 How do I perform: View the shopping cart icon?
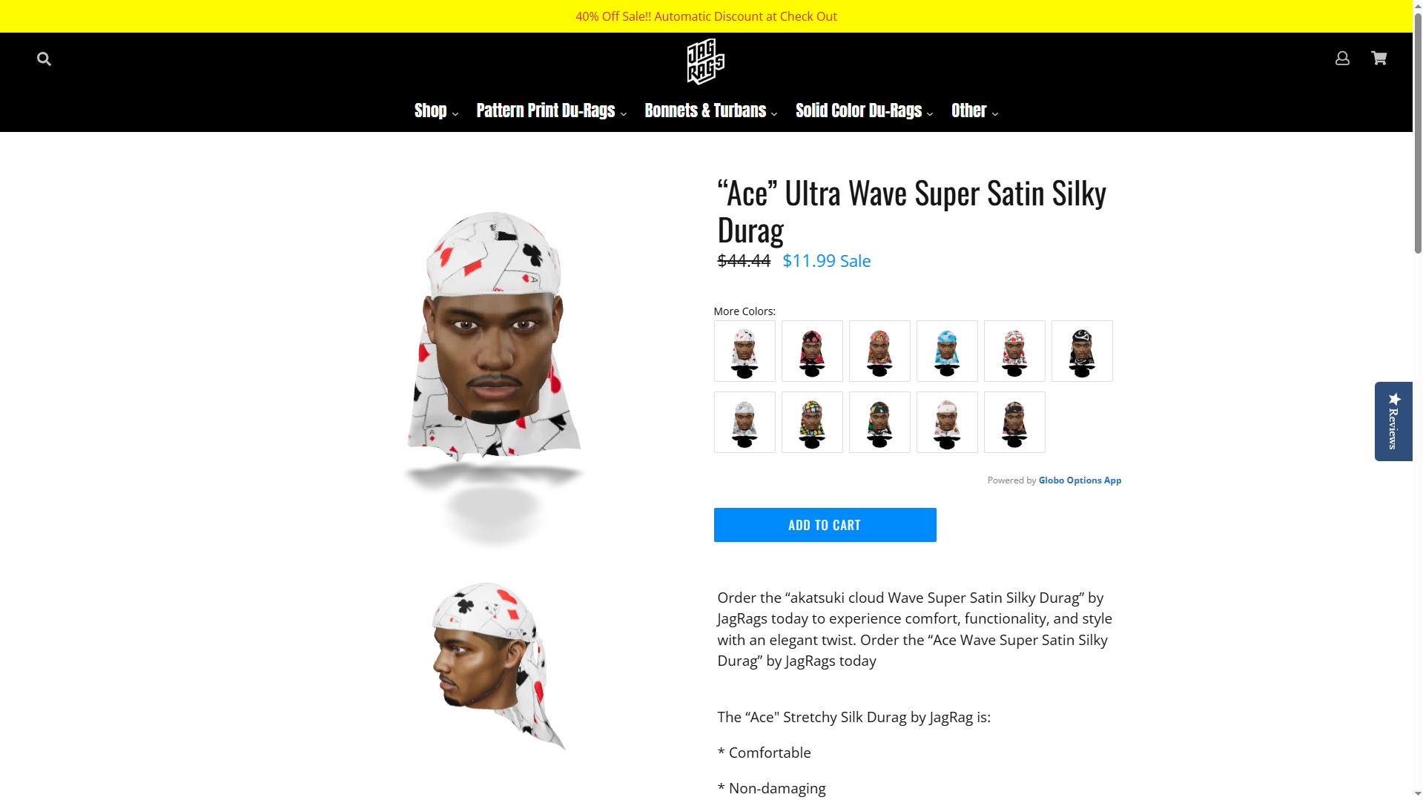(x=1379, y=58)
